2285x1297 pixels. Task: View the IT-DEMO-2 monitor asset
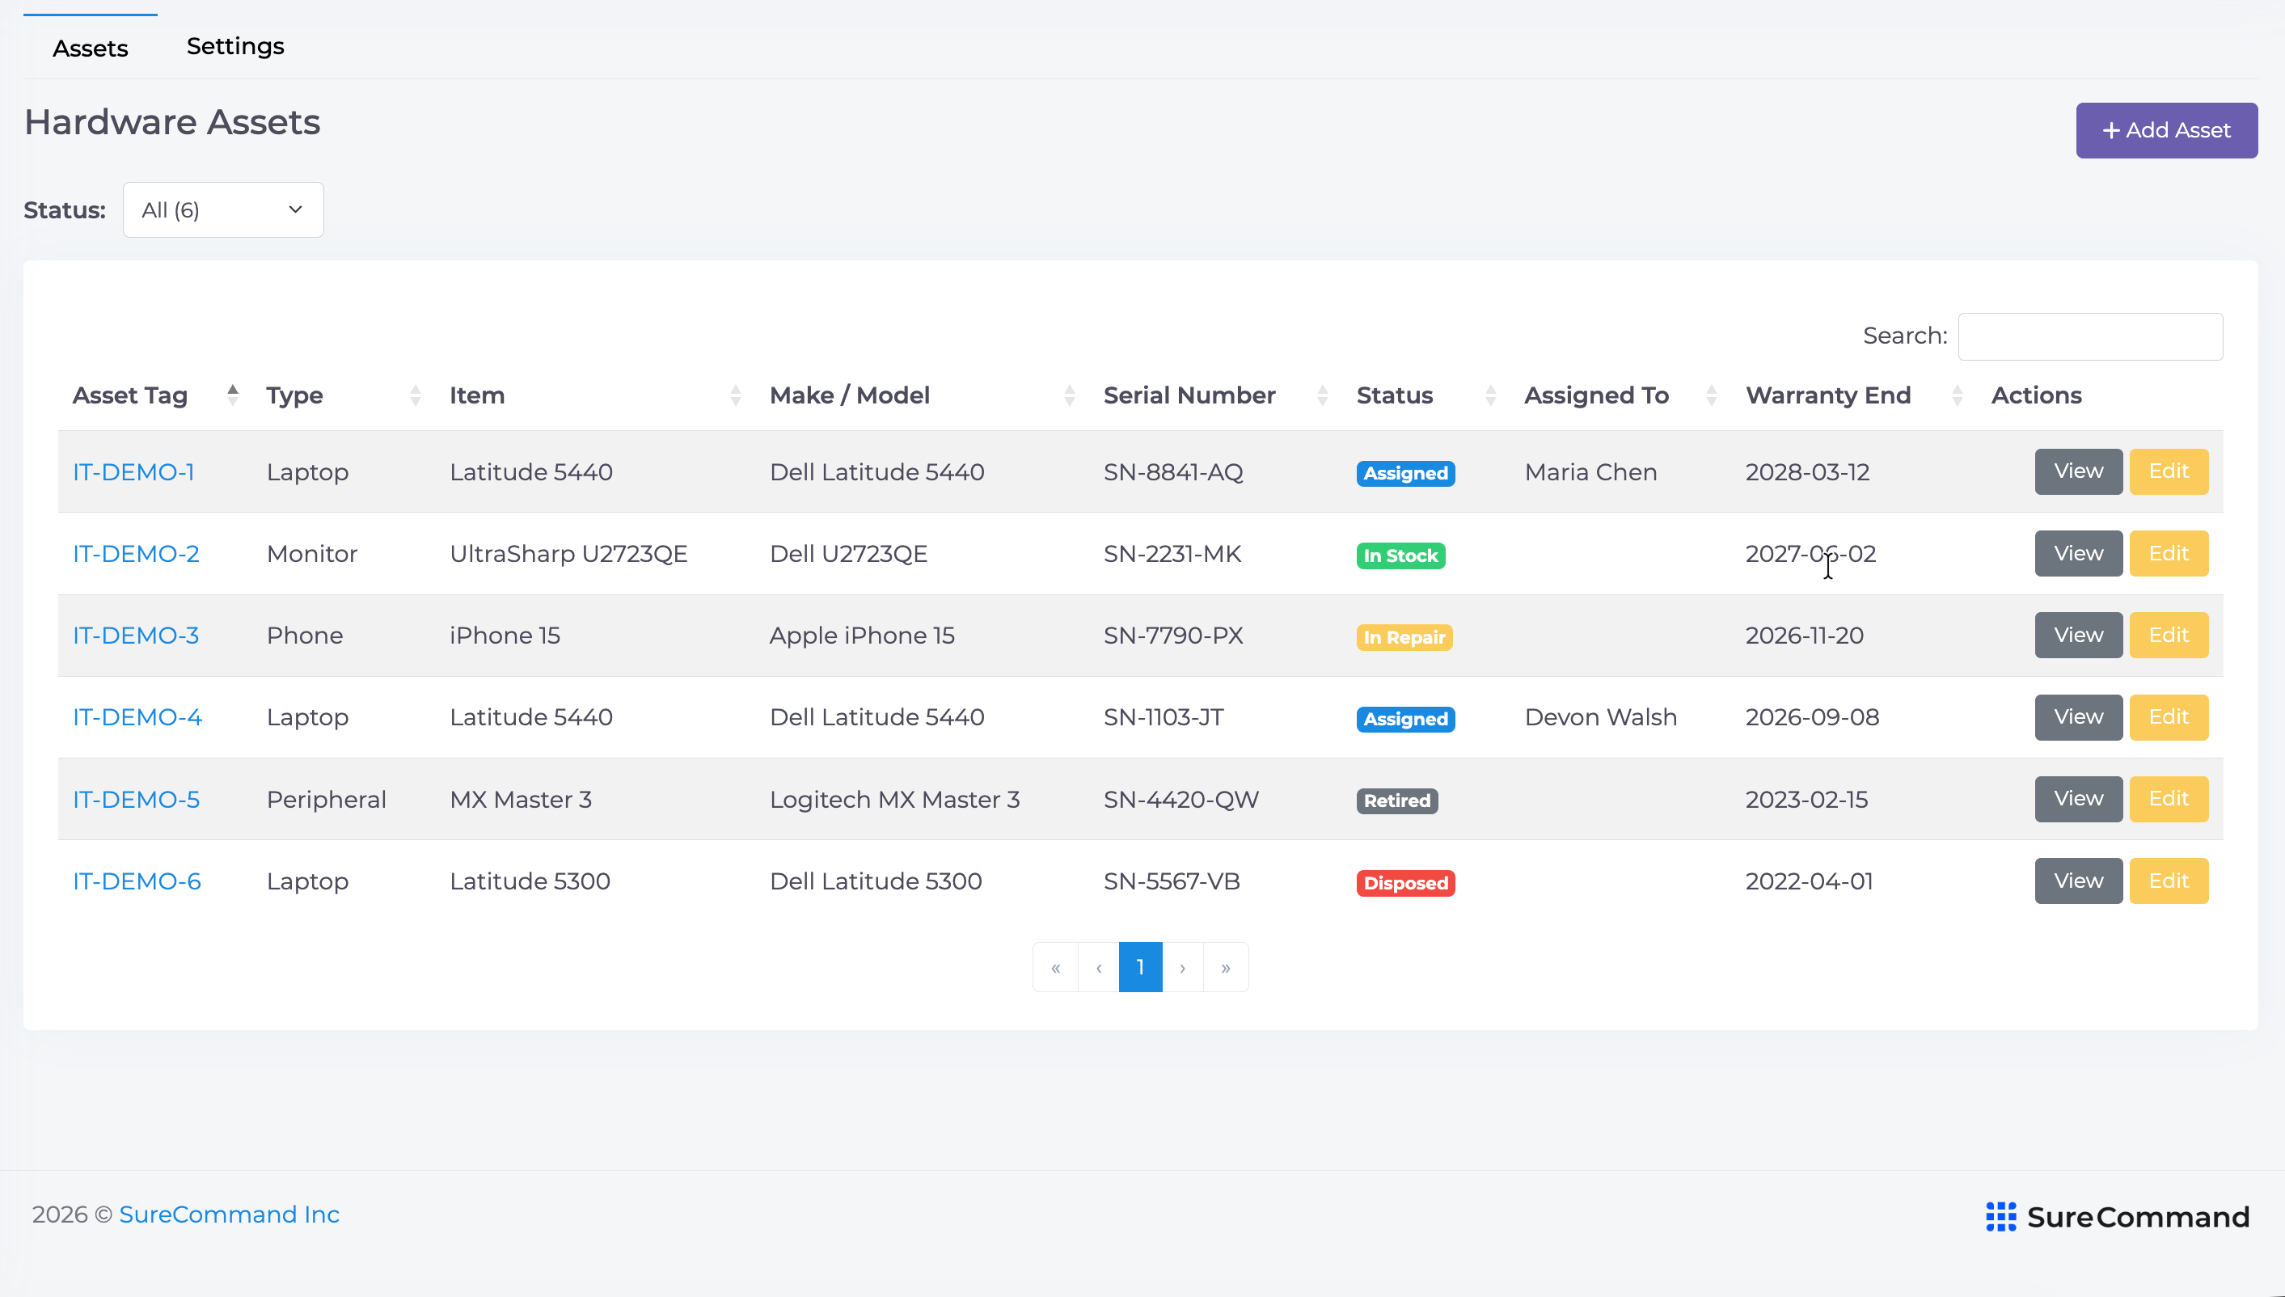tap(2078, 553)
